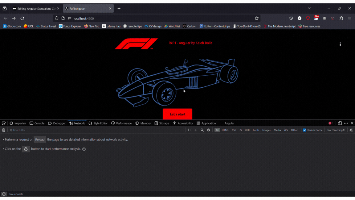Open the Funds Explorer bookmark
355x200 pixels.
tap(70, 26)
